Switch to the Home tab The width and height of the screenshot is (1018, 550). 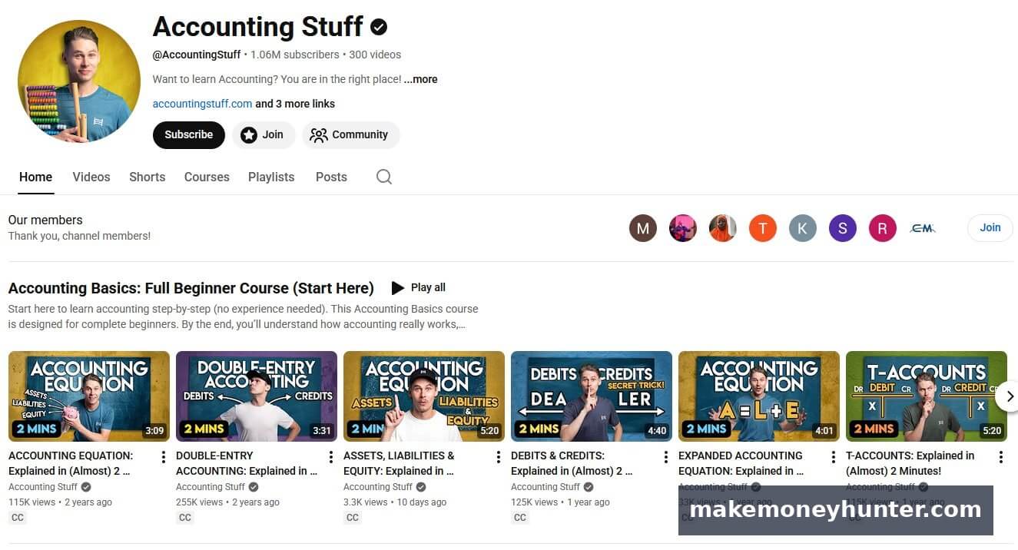(36, 177)
